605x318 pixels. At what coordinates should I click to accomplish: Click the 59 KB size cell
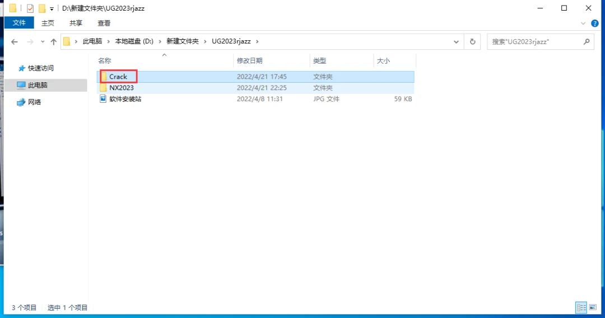coord(403,99)
